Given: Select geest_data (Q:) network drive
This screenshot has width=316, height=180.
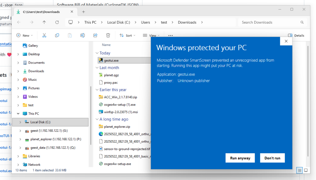Looking at the screenshot, I should pos(53,148).
